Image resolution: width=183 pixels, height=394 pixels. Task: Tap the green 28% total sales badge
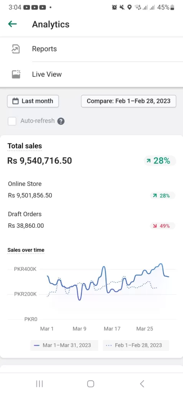160,161
